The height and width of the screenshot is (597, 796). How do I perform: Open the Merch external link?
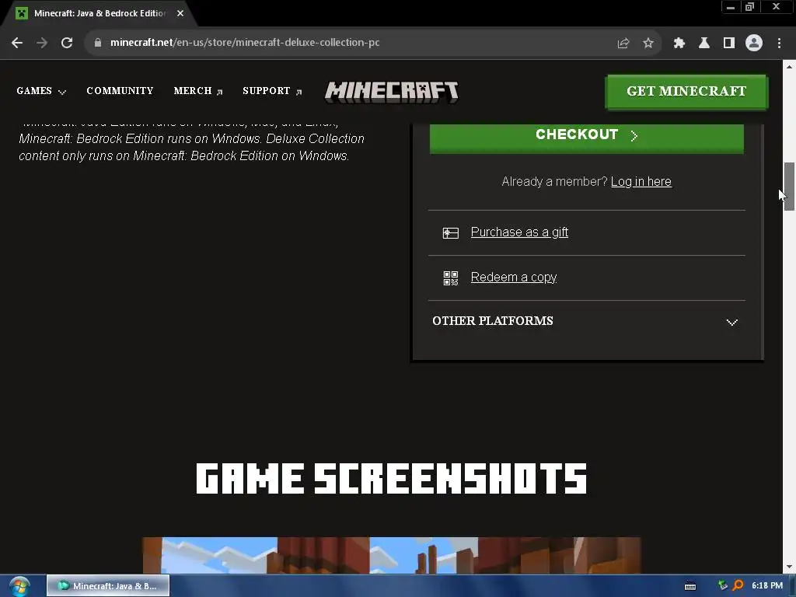pyautogui.click(x=198, y=91)
